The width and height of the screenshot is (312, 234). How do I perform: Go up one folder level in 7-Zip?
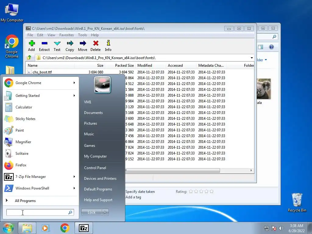(29, 58)
